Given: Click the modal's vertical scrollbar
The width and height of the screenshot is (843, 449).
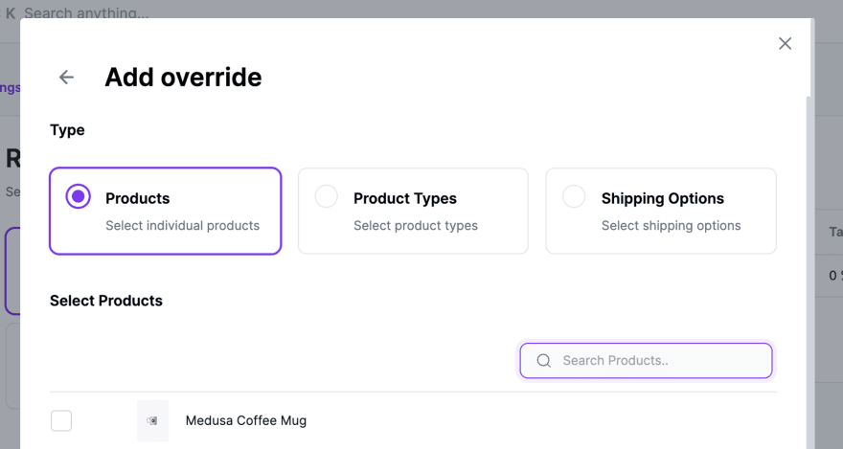Looking at the screenshot, I should pos(809,273).
